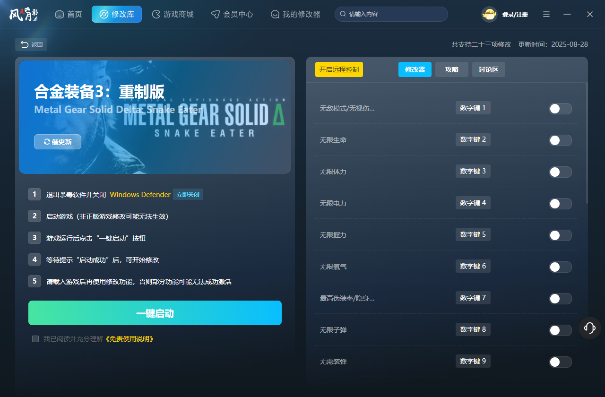Click the search magnifier icon
The width and height of the screenshot is (605, 397).
pos(343,14)
